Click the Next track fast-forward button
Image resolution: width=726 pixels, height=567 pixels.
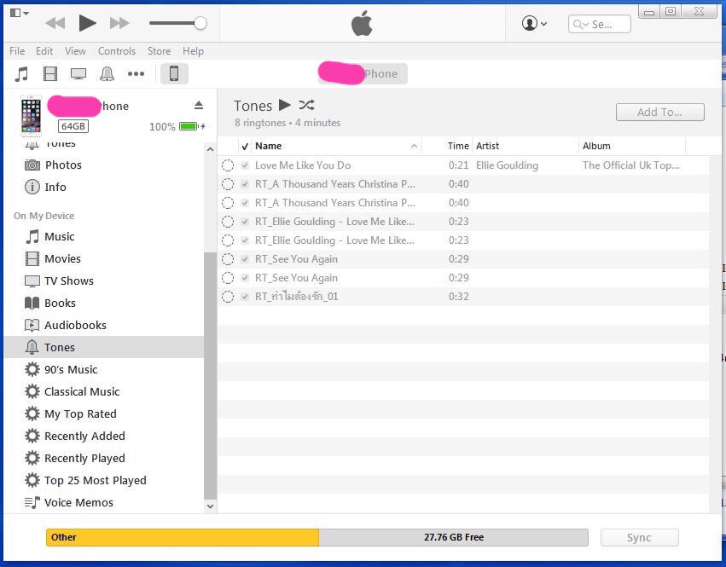pos(119,23)
